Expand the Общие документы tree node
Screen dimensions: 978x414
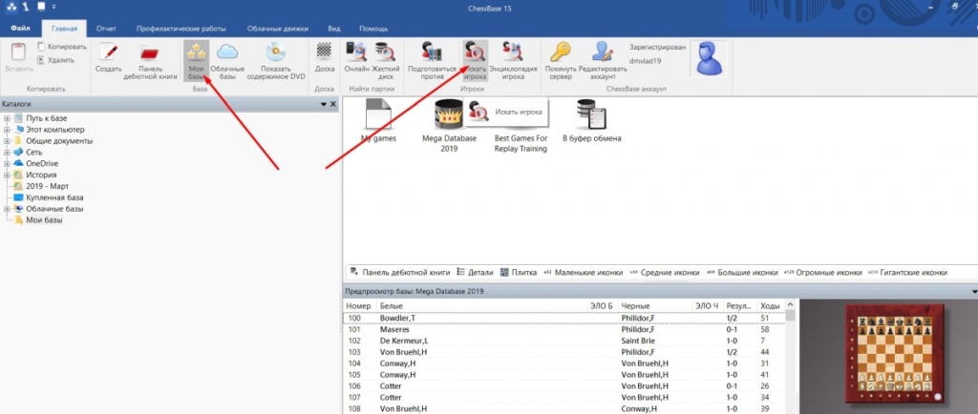click(7, 140)
